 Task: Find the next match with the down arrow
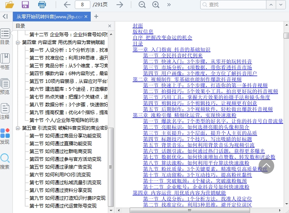click(281, 5)
